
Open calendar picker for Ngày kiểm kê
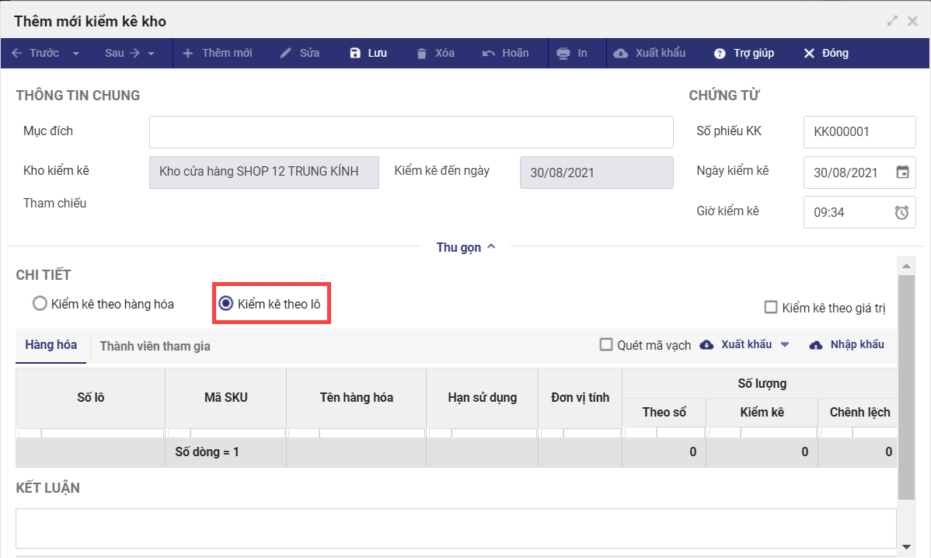(902, 173)
